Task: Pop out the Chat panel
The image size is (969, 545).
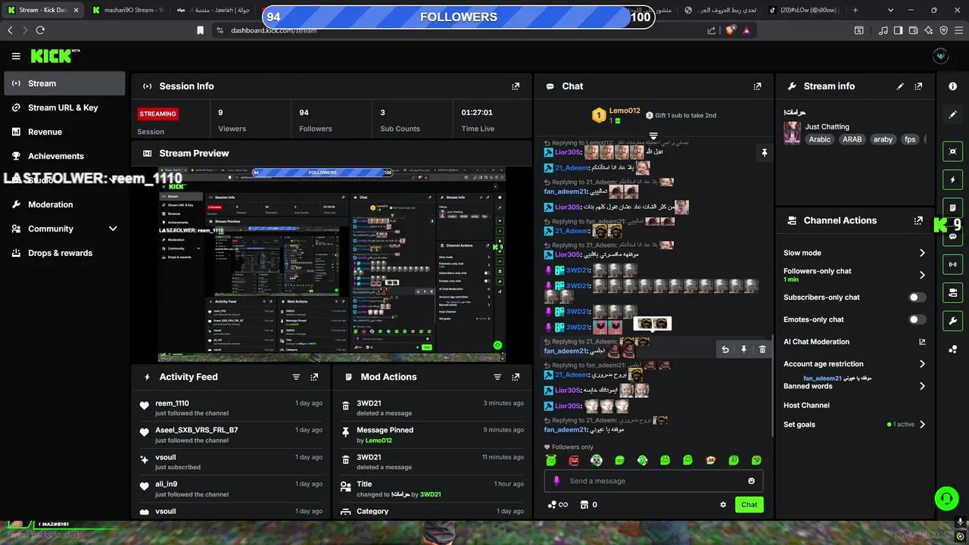Action: coord(757,86)
